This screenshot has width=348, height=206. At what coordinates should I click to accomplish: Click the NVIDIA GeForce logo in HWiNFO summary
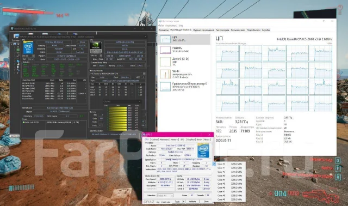[x=96, y=47]
